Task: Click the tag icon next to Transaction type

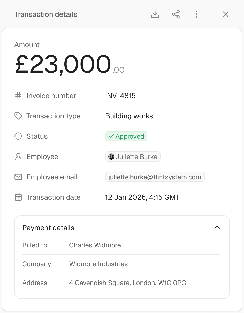Action: tap(18, 116)
